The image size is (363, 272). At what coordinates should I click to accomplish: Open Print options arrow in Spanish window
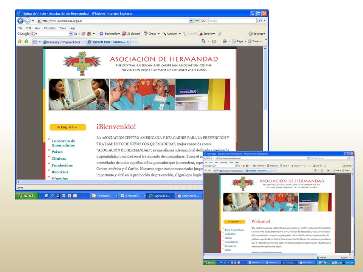click(230, 42)
